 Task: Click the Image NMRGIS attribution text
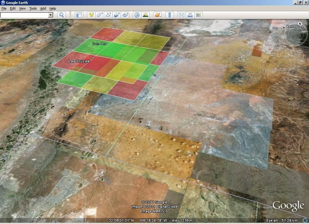(154, 211)
